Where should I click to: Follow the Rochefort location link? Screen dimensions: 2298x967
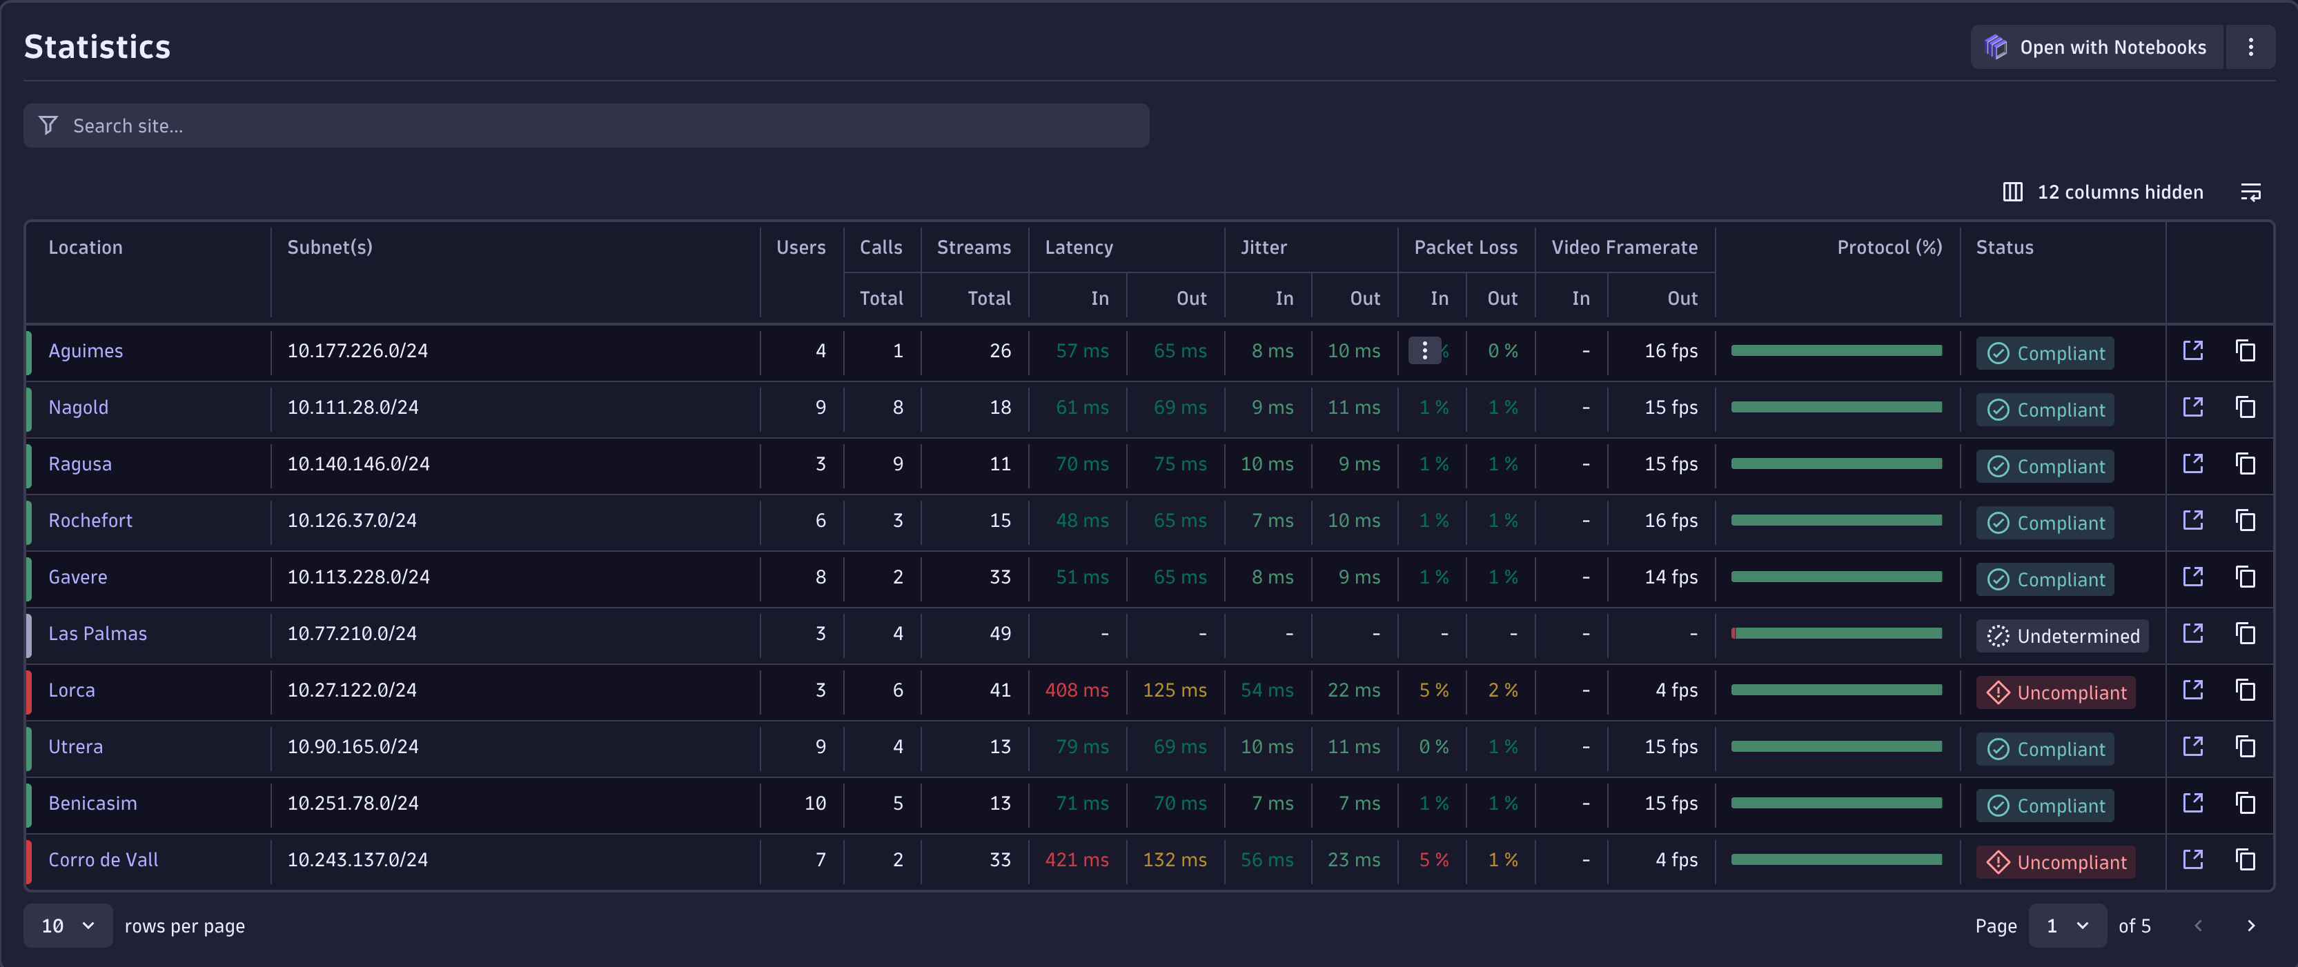[x=90, y=521]
